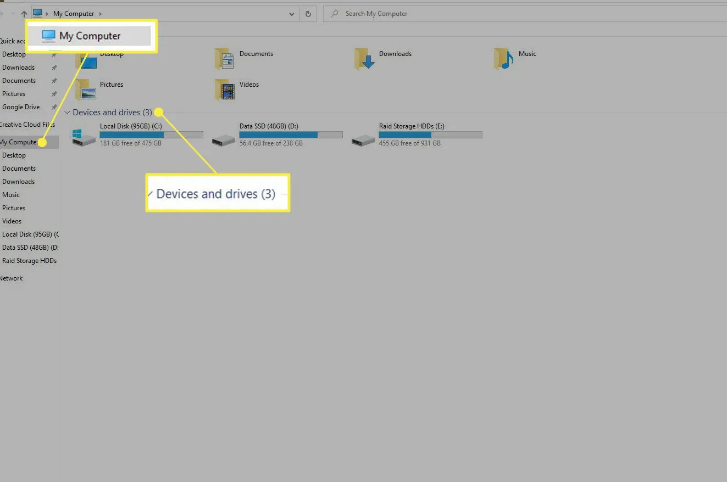Unpin Desktop from Quick access

tap(53, 54)
